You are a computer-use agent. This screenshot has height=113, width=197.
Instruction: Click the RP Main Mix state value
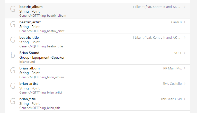pos(172,68)
